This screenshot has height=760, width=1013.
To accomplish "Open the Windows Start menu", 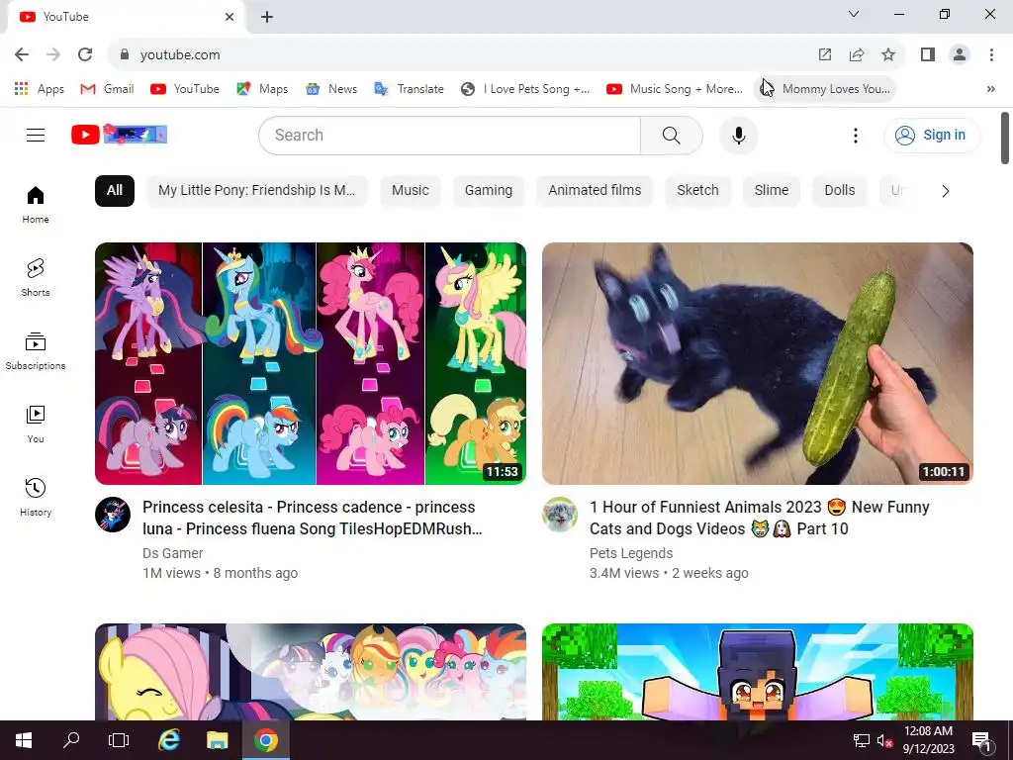I will coord(24,740).
